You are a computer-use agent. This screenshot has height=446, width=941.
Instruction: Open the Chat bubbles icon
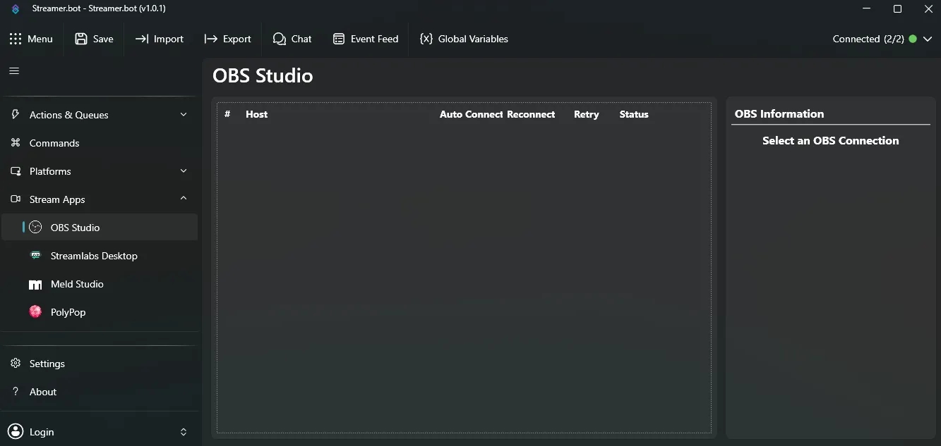(x=280, y=39)
